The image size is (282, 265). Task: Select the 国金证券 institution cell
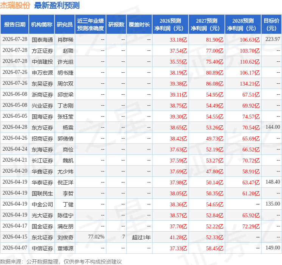click(42, 226)
